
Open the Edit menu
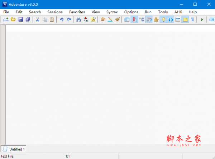pos(19,12)
